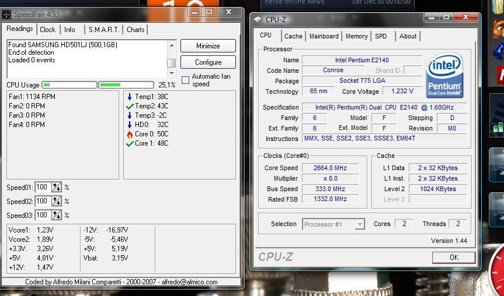Switch to CPU-Z About tab
The height and width of the screenshot is (296, 504).
pos(408,36)
